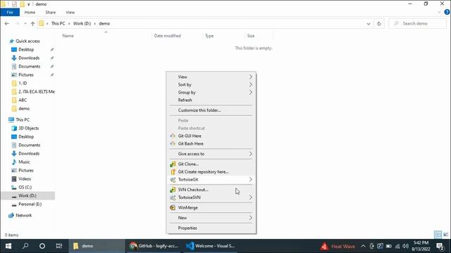Open the Home ribbon tab

[30, 13]
